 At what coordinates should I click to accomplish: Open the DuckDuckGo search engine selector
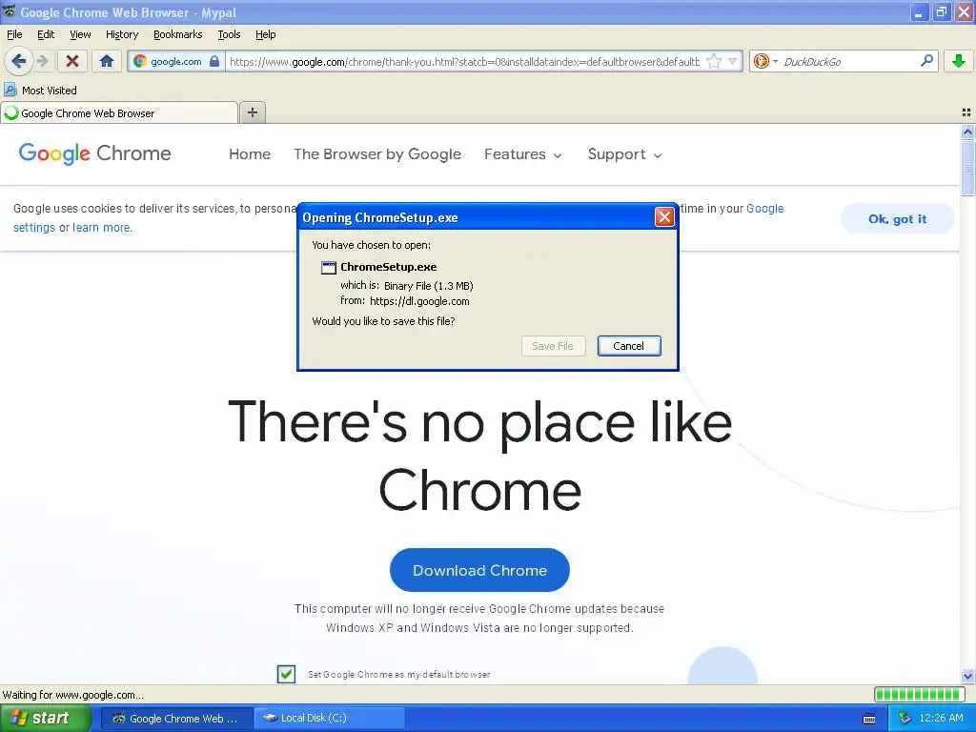(x=765, y=61)
